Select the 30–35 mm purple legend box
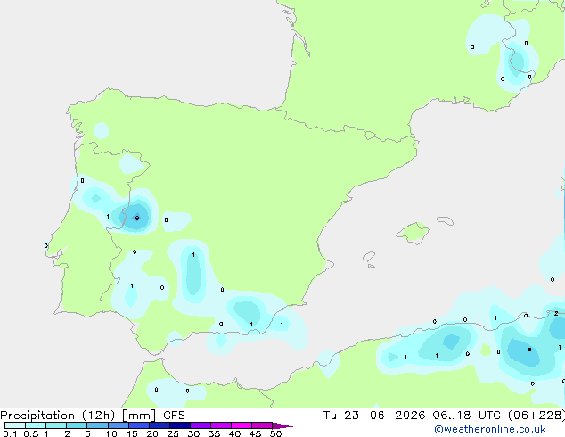565x437 pixels. [x=200, y=425]
